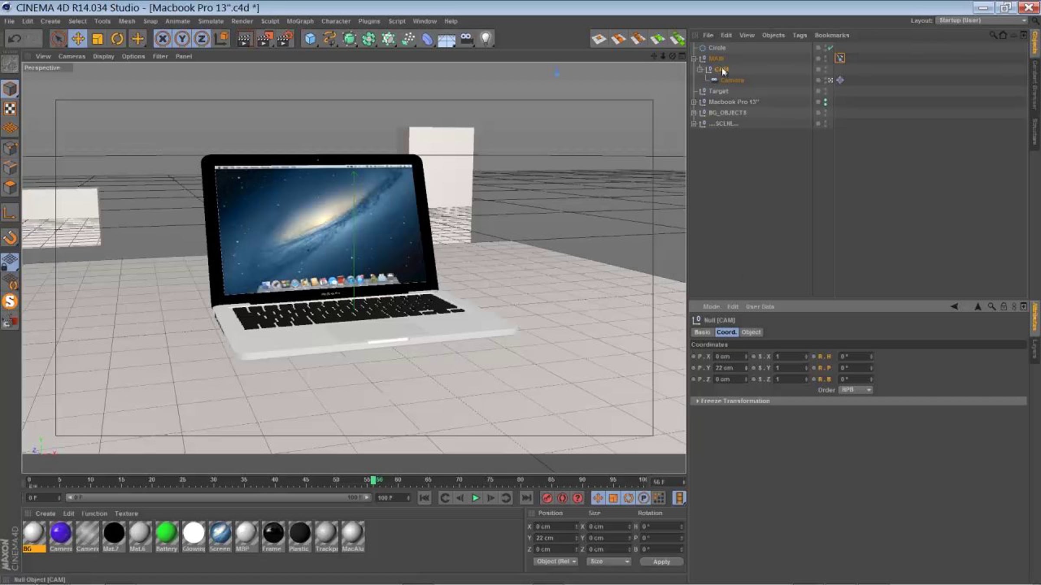This screenshot has height=585, width=1041.
Task: Open the Render to Picture Viewer icon
Action: coord(265,39)
